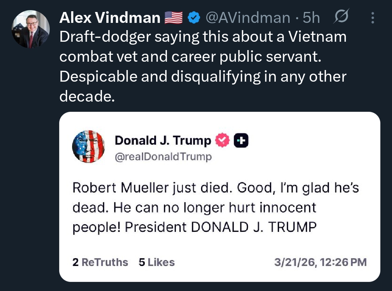Click the 5 Likes count

(x=156, y=262)
